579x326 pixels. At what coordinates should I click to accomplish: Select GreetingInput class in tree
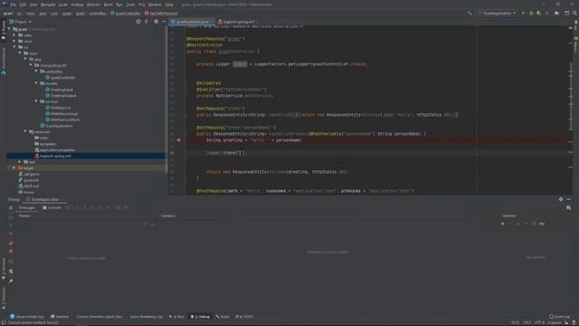click(x=59, y=90)
